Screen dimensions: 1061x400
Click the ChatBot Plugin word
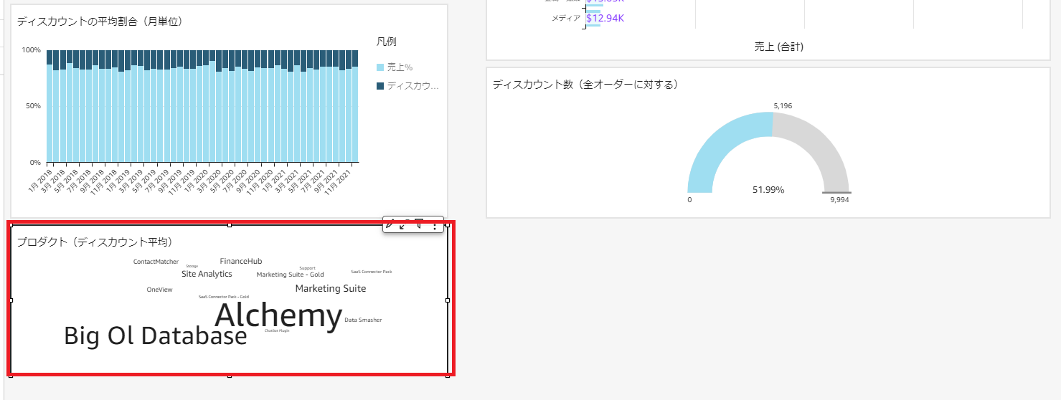(277, 330)
